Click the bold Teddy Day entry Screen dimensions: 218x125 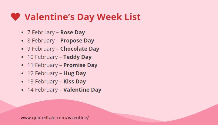coord(77,57)
